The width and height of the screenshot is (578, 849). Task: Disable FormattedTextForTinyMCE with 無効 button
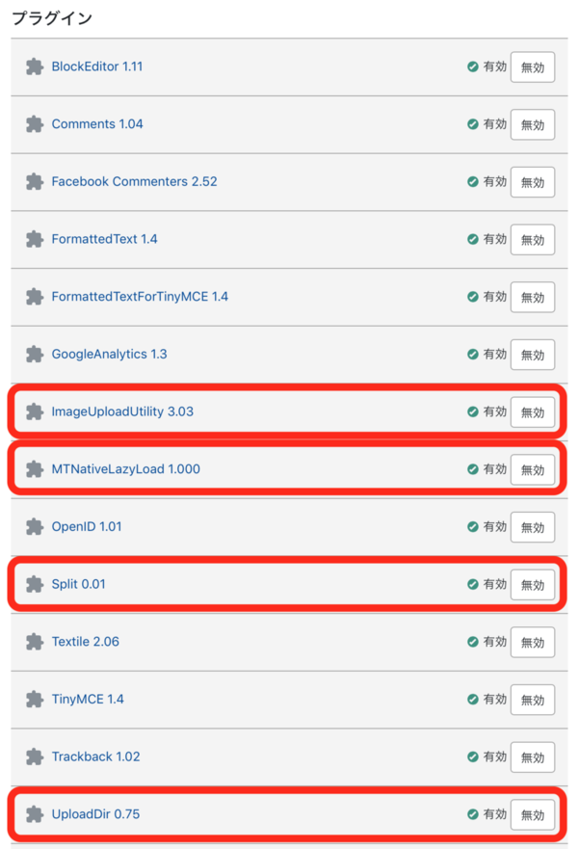(533, 297)
